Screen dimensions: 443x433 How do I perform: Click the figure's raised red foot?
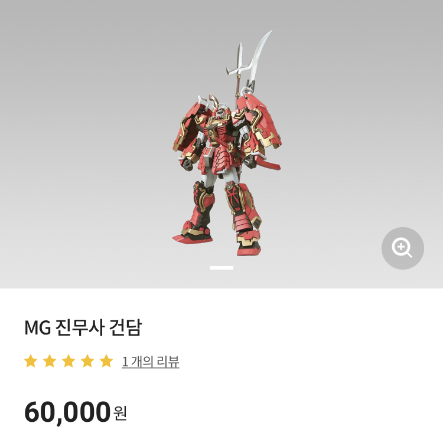click(x=193, y=234)
